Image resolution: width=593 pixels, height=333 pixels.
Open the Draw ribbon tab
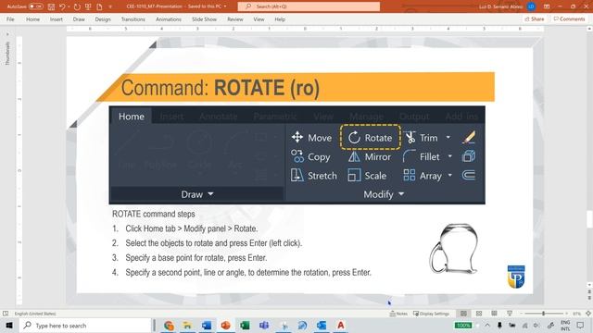tap(79, 19)
